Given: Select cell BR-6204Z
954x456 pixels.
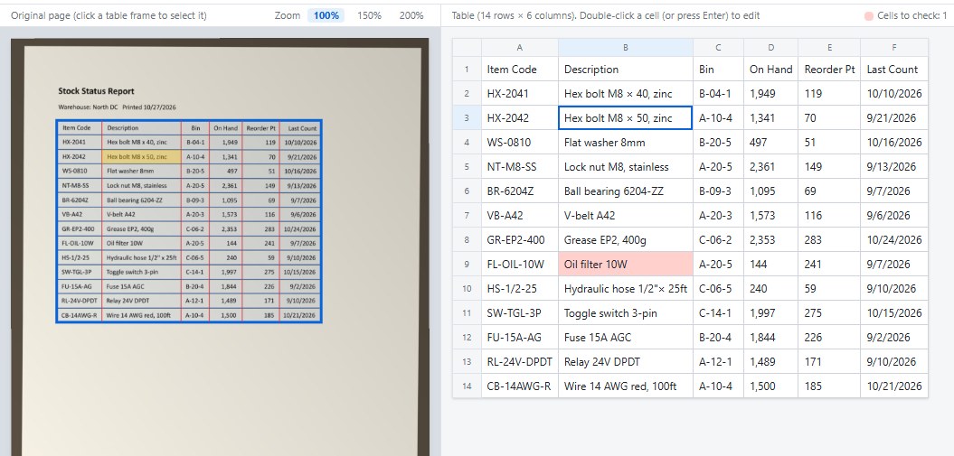Looking at the screenshot, I should 520,191.
